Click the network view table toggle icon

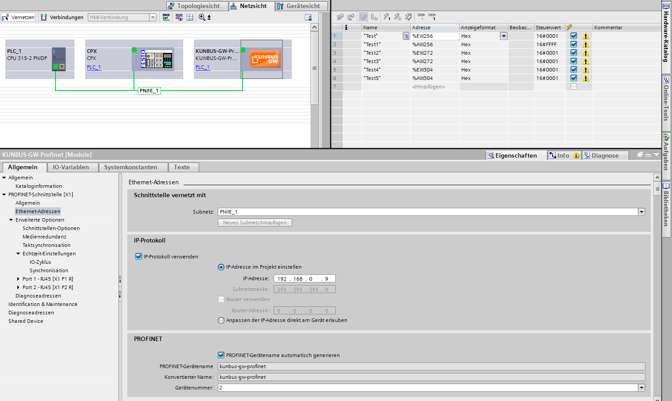click(x=308, y=17)
